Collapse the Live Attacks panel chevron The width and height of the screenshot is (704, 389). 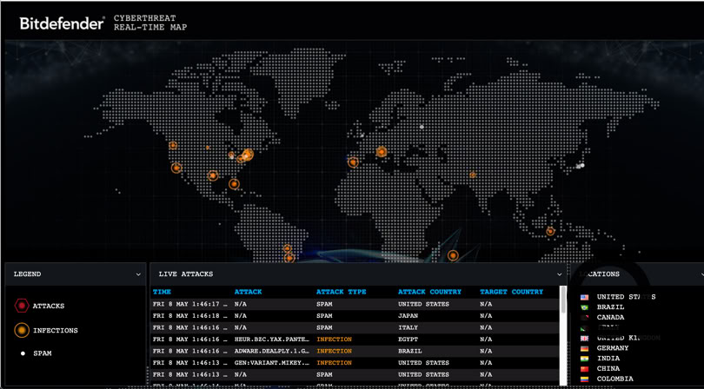pos(559,274)
